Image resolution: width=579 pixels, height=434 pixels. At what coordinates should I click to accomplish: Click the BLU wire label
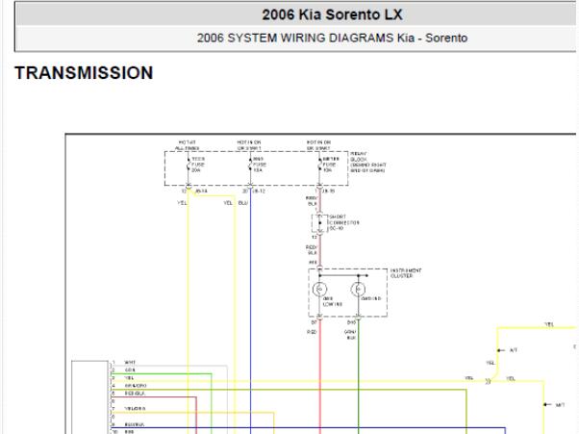[243, 203]
